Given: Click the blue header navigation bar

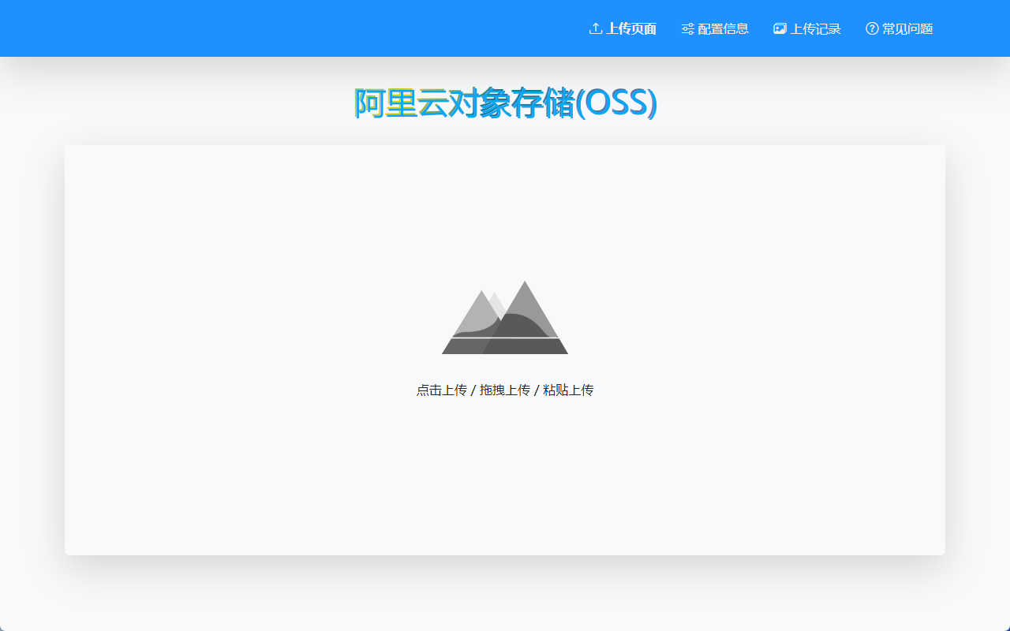Looking at the screenshot, I should (316, 28).
